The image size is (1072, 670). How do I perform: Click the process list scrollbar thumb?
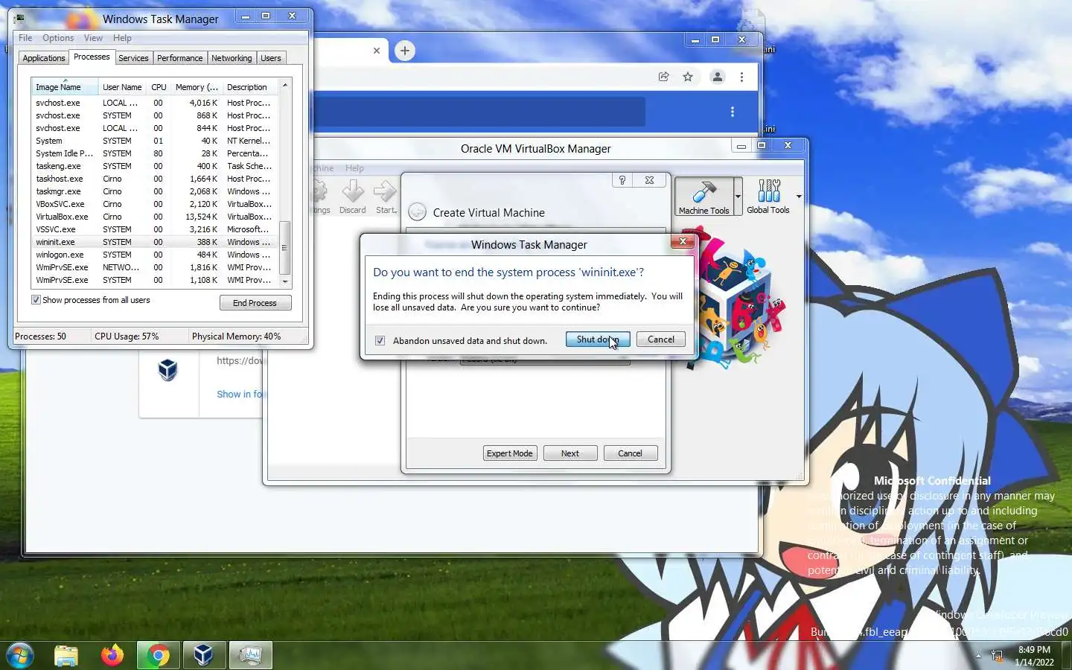coord(284,248)
